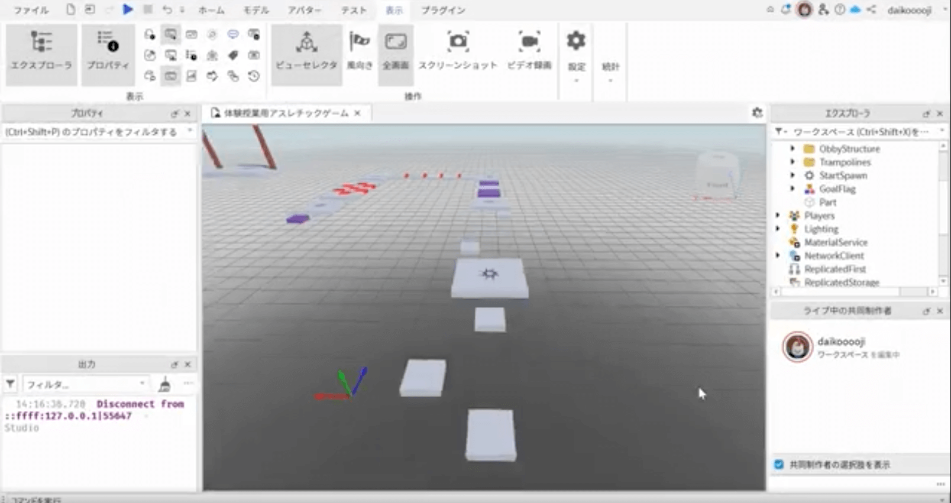Expand the StartSpawn node
Viewport: 951px width, 503px height.
pos(792,175)
